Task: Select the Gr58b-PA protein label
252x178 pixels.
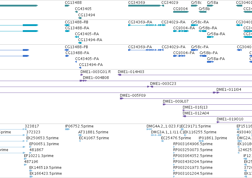Action: pos(208,53)
